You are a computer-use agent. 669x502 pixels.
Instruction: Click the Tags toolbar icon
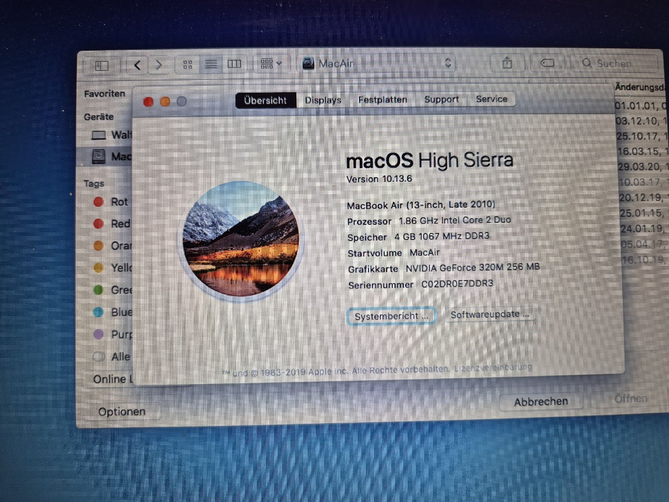click(x=547, y=63)
